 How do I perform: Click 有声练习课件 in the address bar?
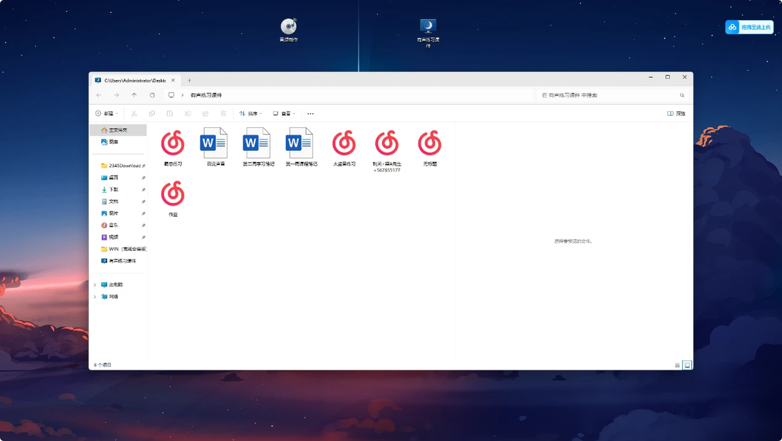[206, 95]
